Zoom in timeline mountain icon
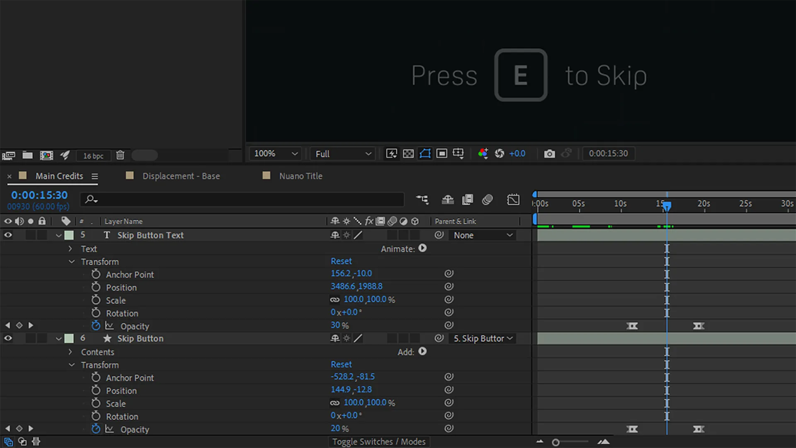The width and height of the screenshot is (796, 448). (x=604, y=442)
